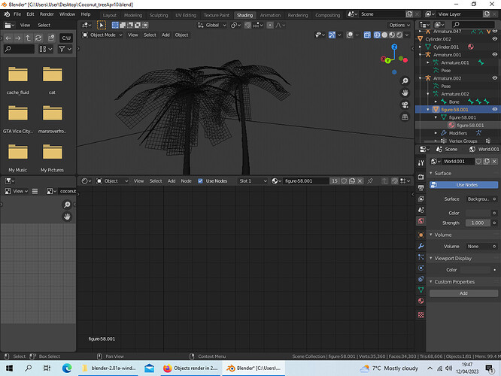Open the Texture properties checker tab
The width and height of the screenshot is (501, 376).
pyautogui.click(x=421, y=315)
